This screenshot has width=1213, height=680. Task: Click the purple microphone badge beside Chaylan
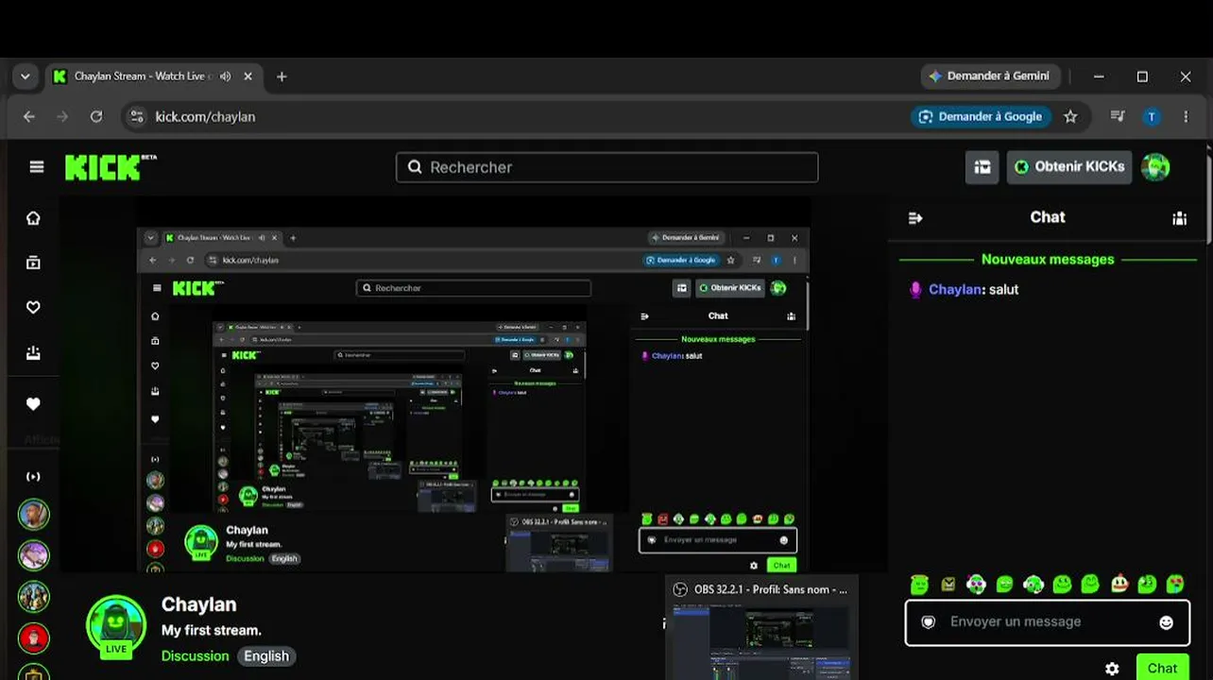pyautogui.click(x=915, y=290)
